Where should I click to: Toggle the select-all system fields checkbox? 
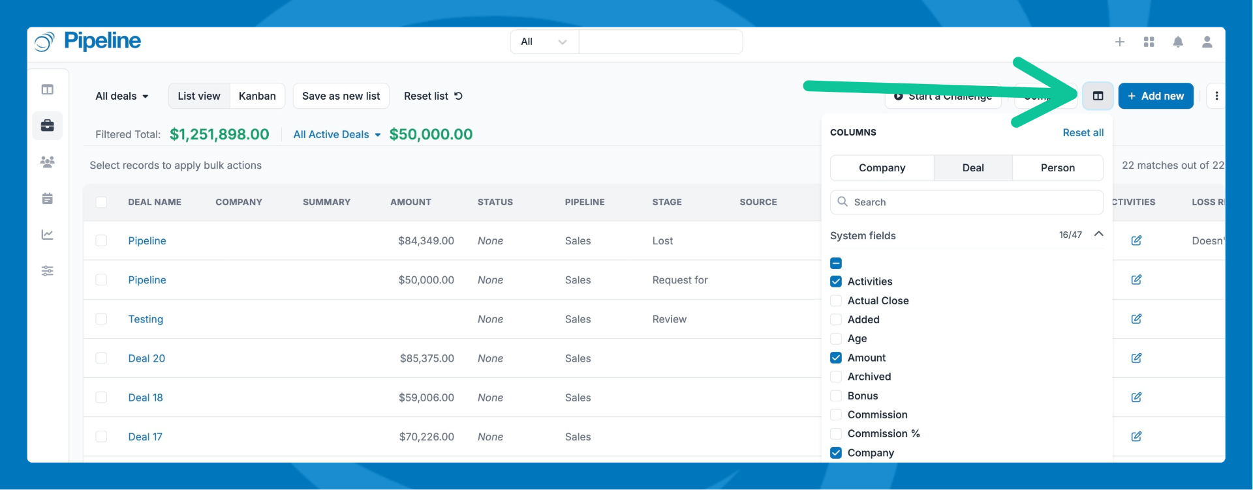(836, 263)
